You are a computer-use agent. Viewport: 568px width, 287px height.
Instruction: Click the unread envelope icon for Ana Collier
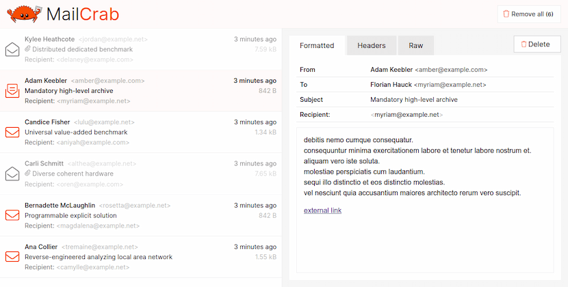pyautogui.click(x=12, y=257)
